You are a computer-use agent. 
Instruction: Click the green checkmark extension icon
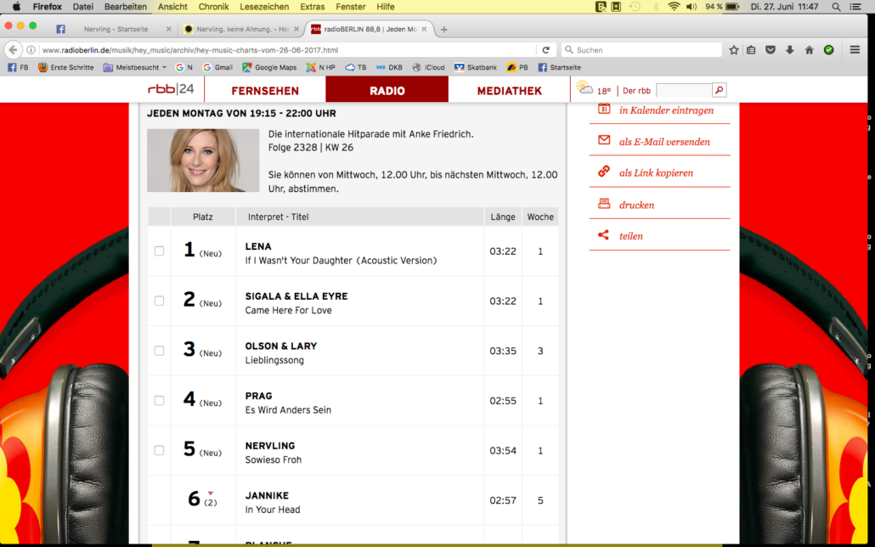tap(828, 49)
